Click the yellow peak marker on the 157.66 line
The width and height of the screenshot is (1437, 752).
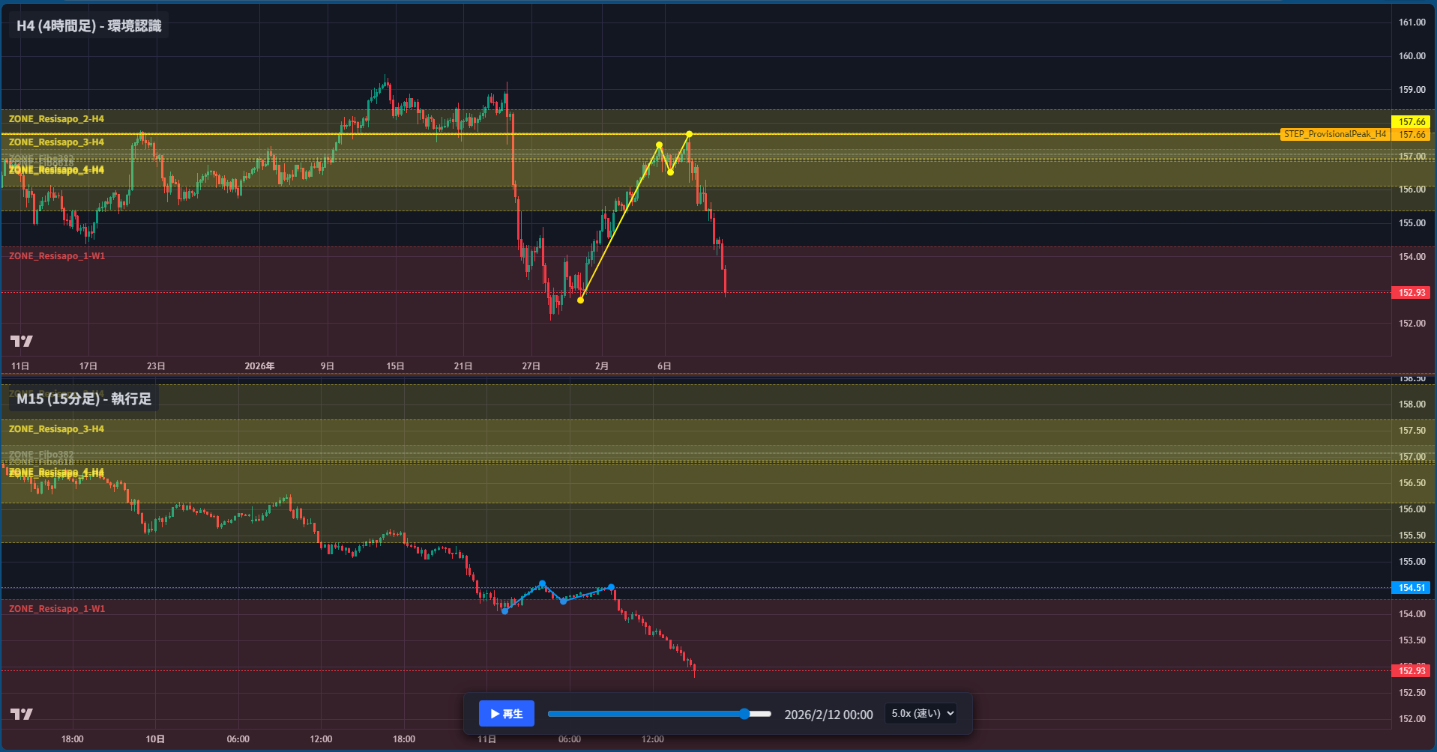point(689,134)
